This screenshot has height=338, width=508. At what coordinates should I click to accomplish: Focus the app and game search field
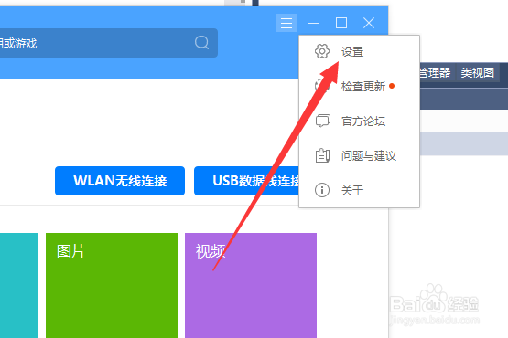(x=109, y=43)
